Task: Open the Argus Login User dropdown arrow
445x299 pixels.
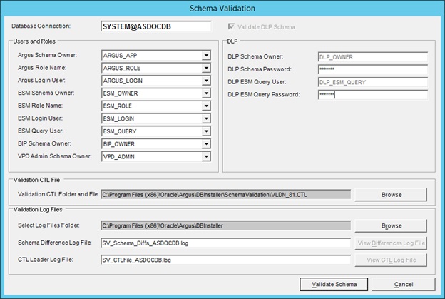Action: pos(206,81)
